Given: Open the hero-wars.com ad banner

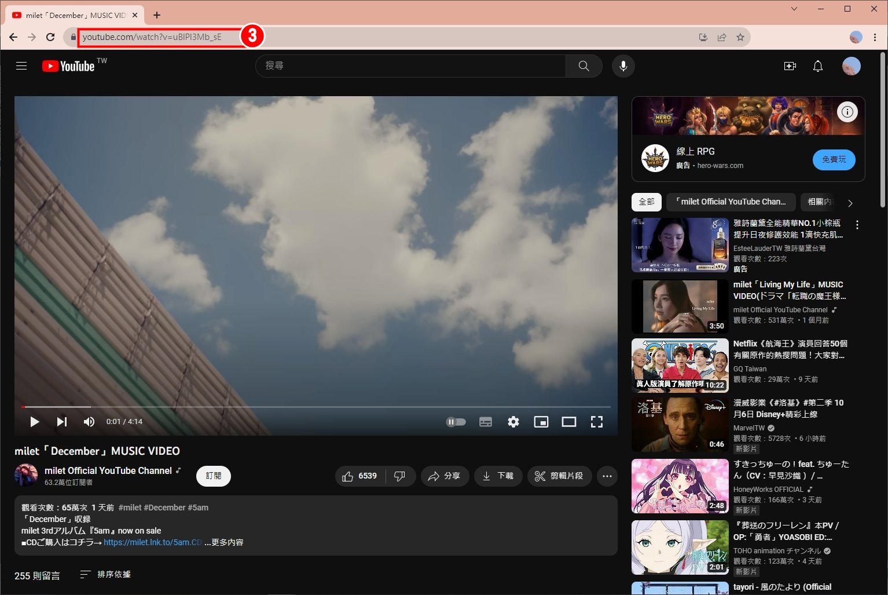Looking at the screenshot, I should [748, 116].
